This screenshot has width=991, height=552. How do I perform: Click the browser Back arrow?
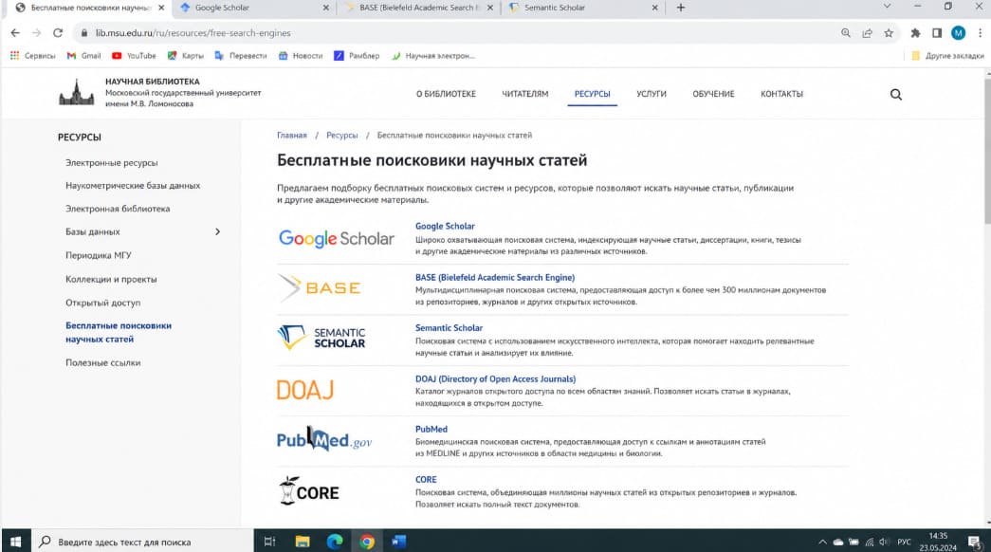click(15, 33)
